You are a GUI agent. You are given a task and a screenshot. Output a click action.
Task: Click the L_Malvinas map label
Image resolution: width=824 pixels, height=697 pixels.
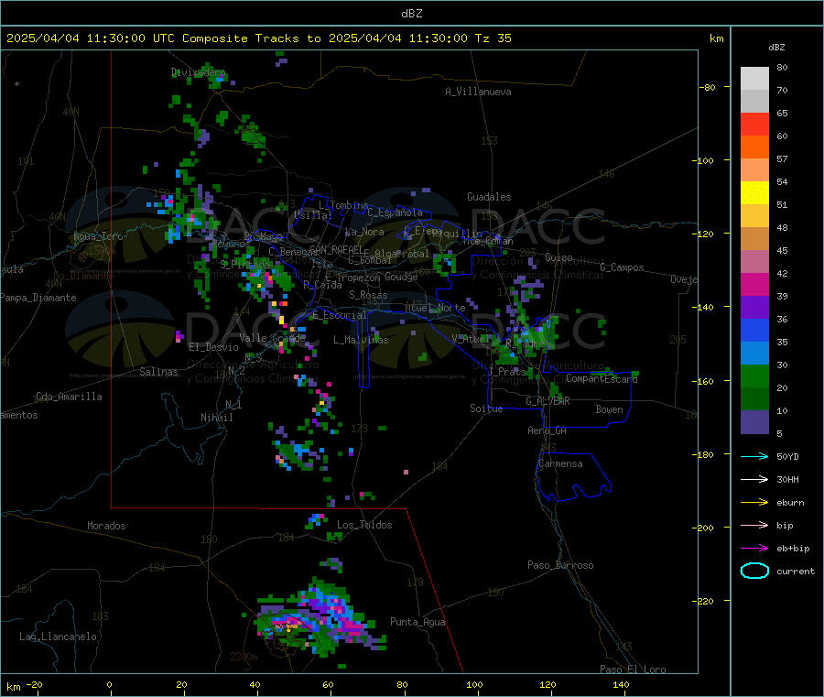coord(361,340)
